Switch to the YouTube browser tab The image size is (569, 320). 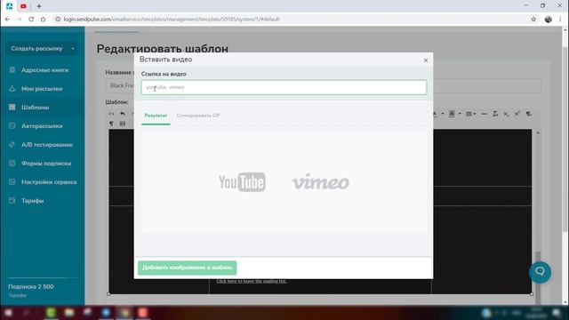[23, 6]
